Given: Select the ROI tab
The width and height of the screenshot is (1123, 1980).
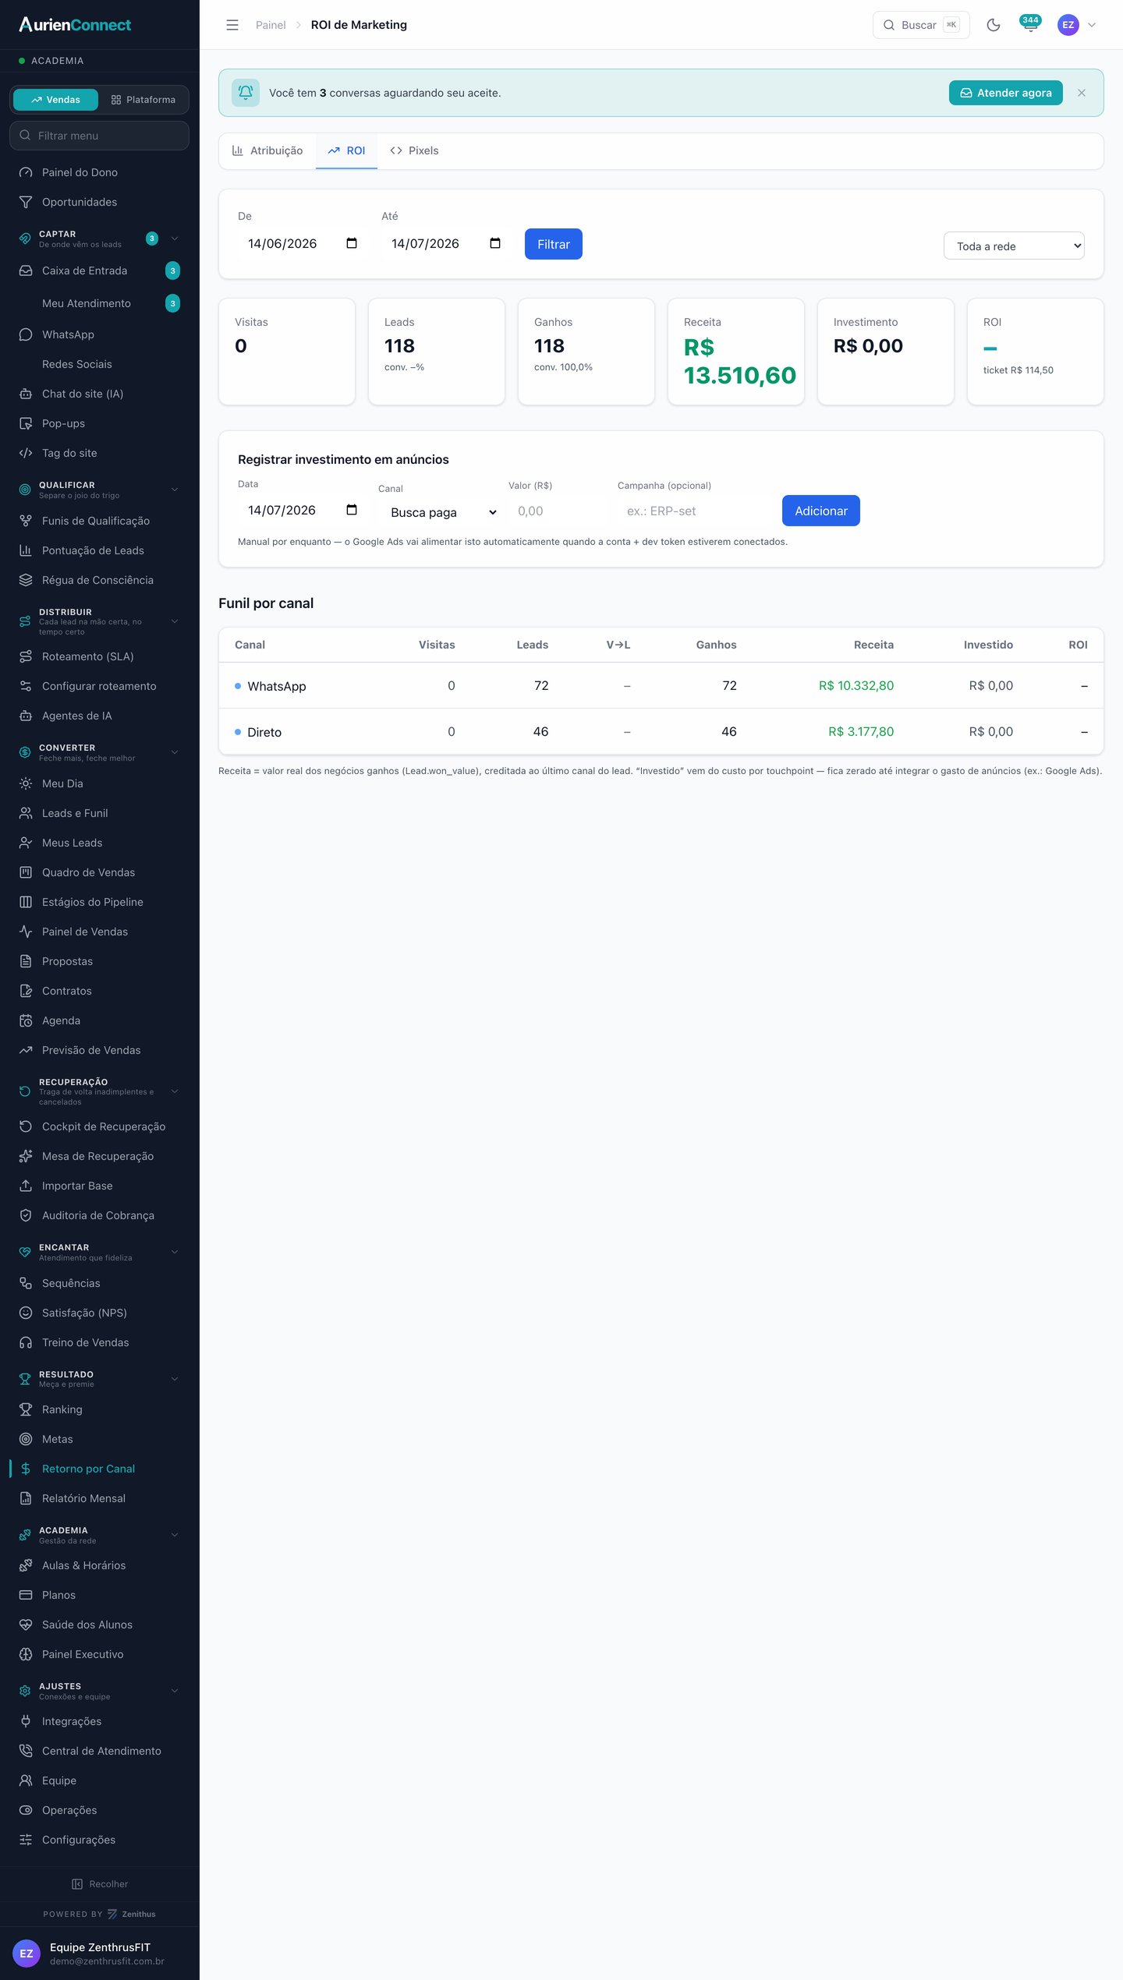Looking at the screenshot, I should [346, 150].
